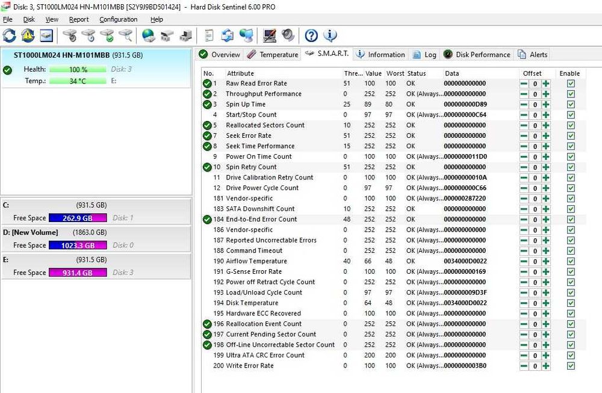Sort by the Status column header
The height and width of the screenshot is (393, 602).
[x=424, y=73]
